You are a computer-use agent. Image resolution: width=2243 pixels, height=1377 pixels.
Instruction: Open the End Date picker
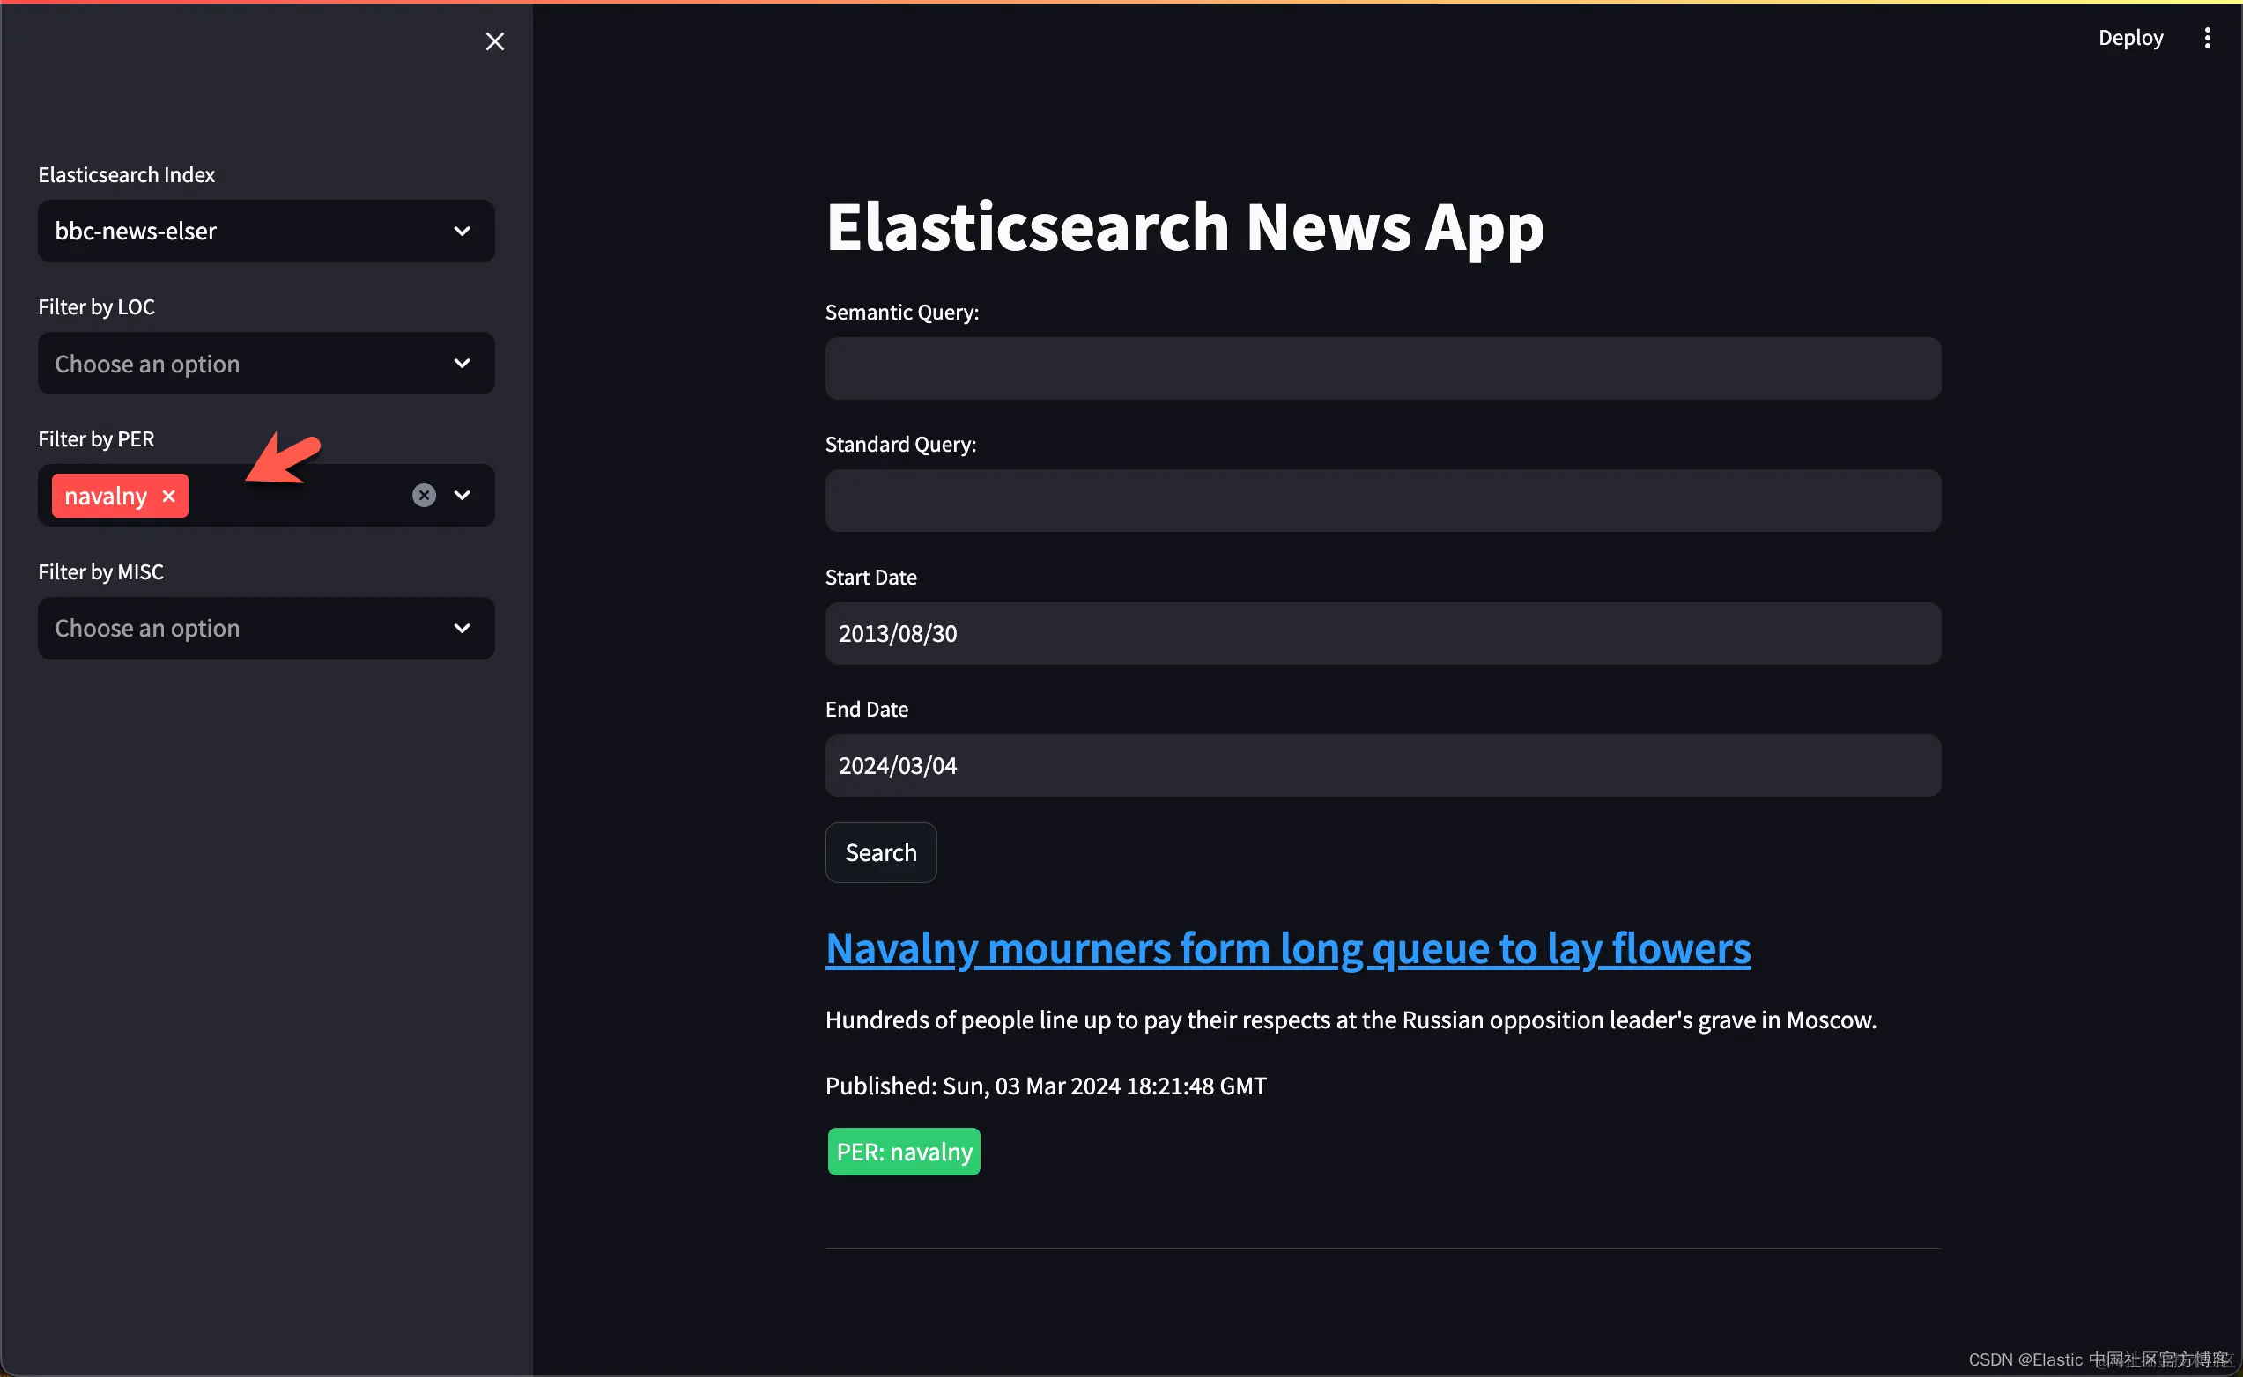1382,765
